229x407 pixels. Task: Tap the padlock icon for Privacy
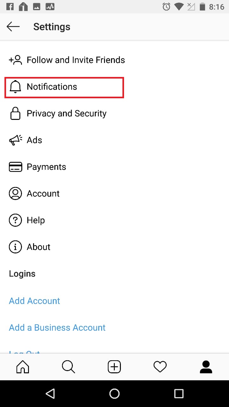[x=15, y=114]
